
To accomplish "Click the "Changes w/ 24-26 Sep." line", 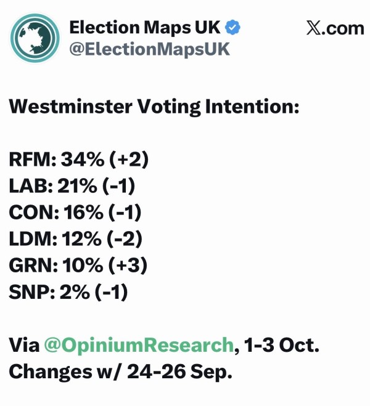I will coord(120,373).
